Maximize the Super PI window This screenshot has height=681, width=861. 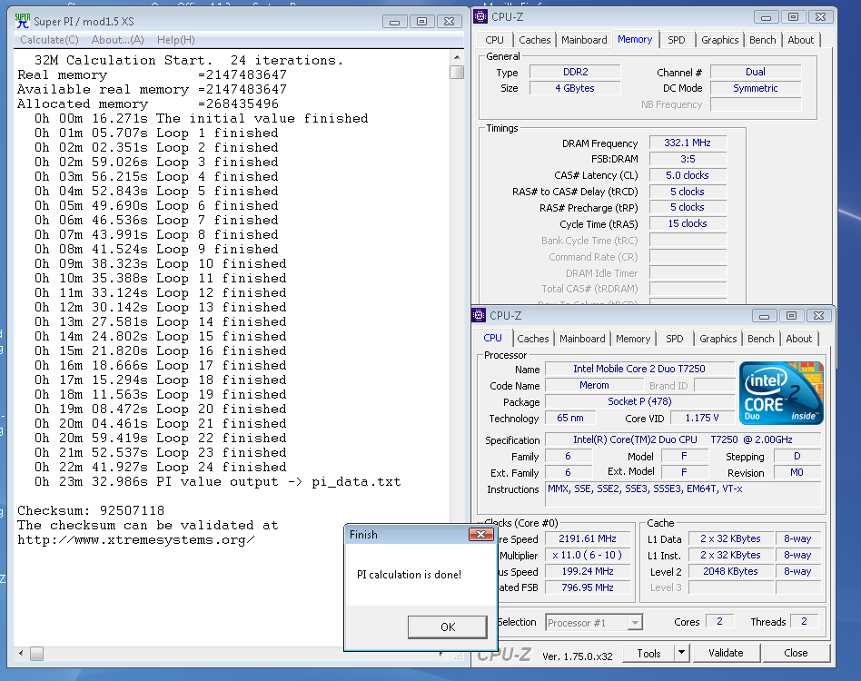(421, 22)
